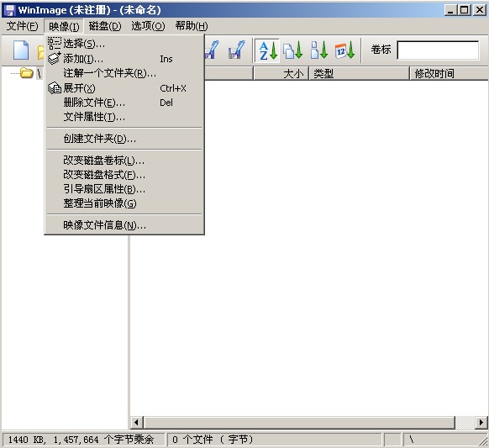Choose 整理当前映像(G) menu entry
This screenshot has height=448, width=489.
[x=124, y=203]
